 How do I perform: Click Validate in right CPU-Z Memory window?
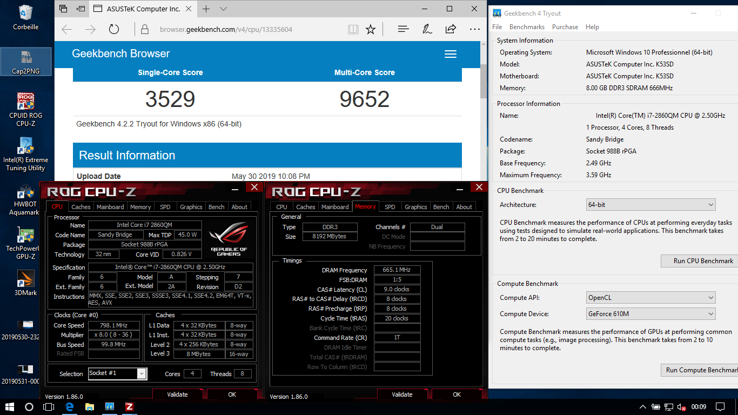[x=402, y=394]
